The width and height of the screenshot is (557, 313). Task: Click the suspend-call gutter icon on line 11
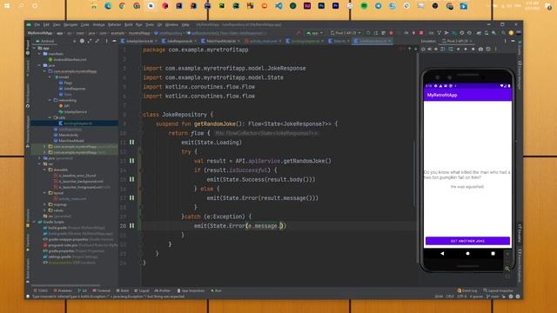(x=131, y=143)
